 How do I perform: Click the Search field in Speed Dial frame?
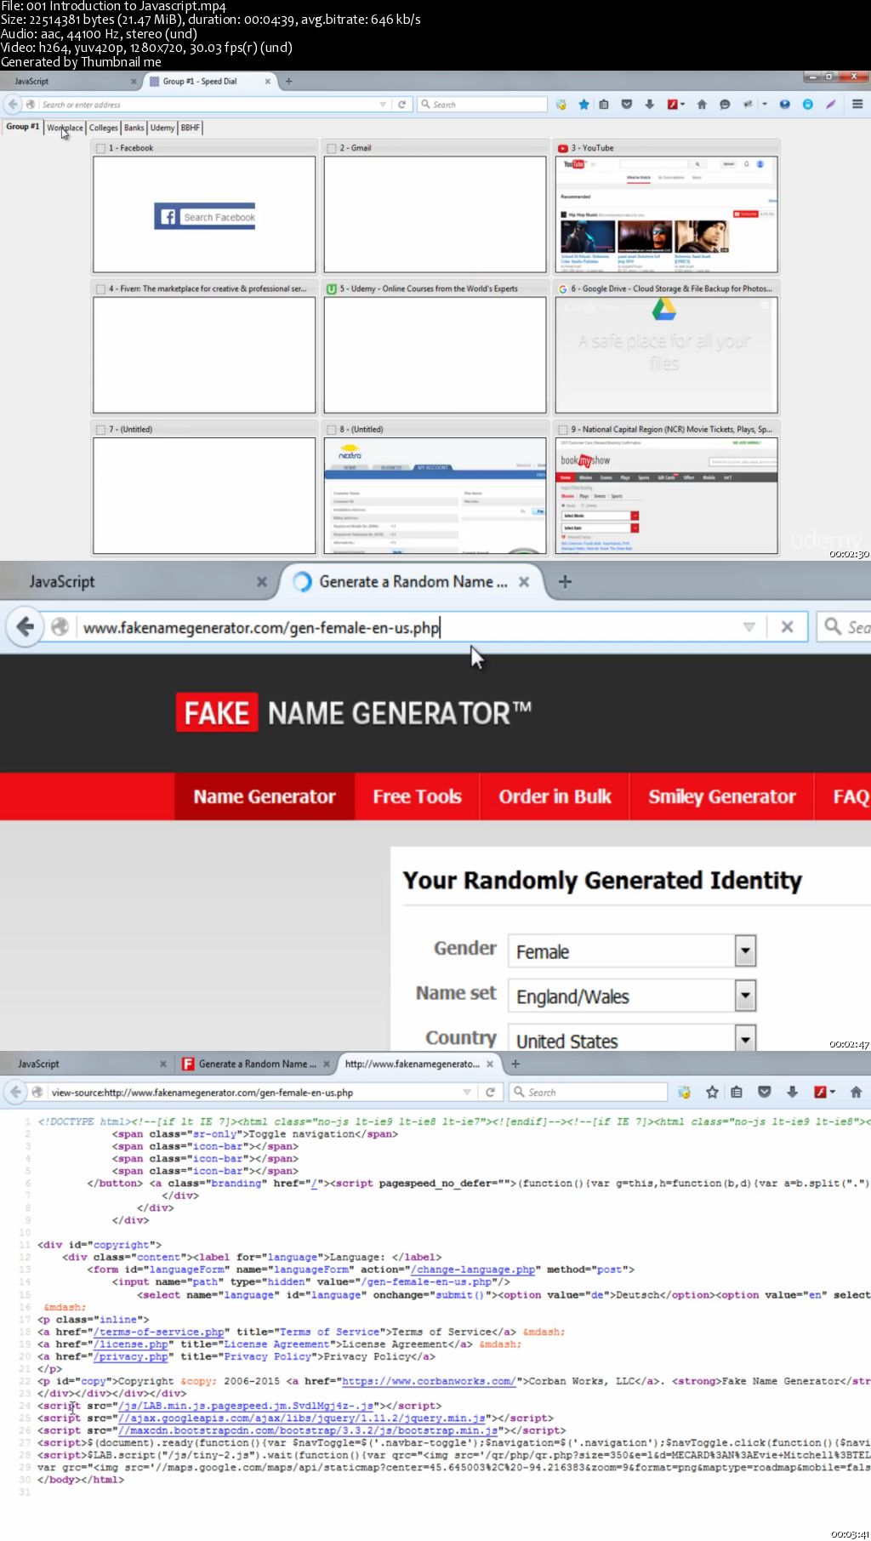[481, 105]
